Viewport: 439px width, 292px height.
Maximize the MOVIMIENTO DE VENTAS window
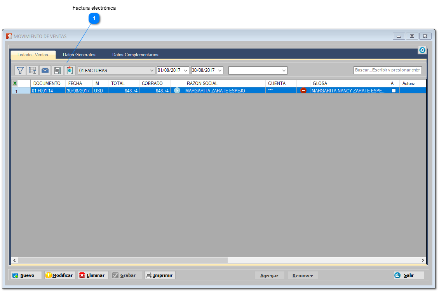412,36
